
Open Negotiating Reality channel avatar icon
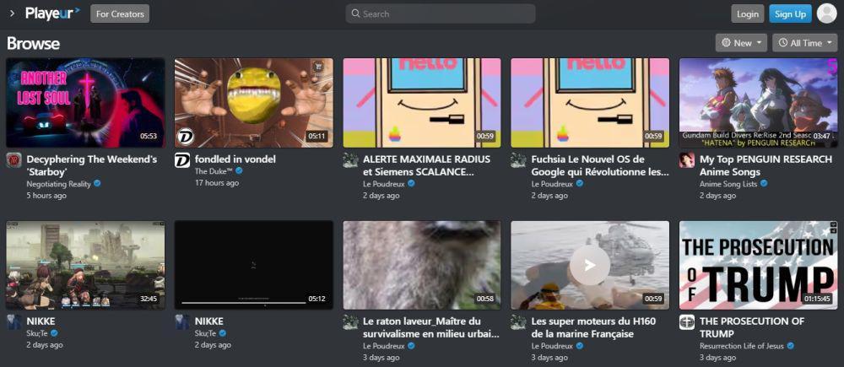tap(14, 159)
